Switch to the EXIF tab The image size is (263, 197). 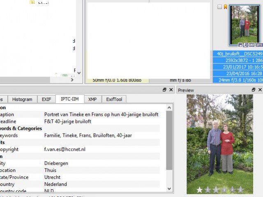coord(46,100)
